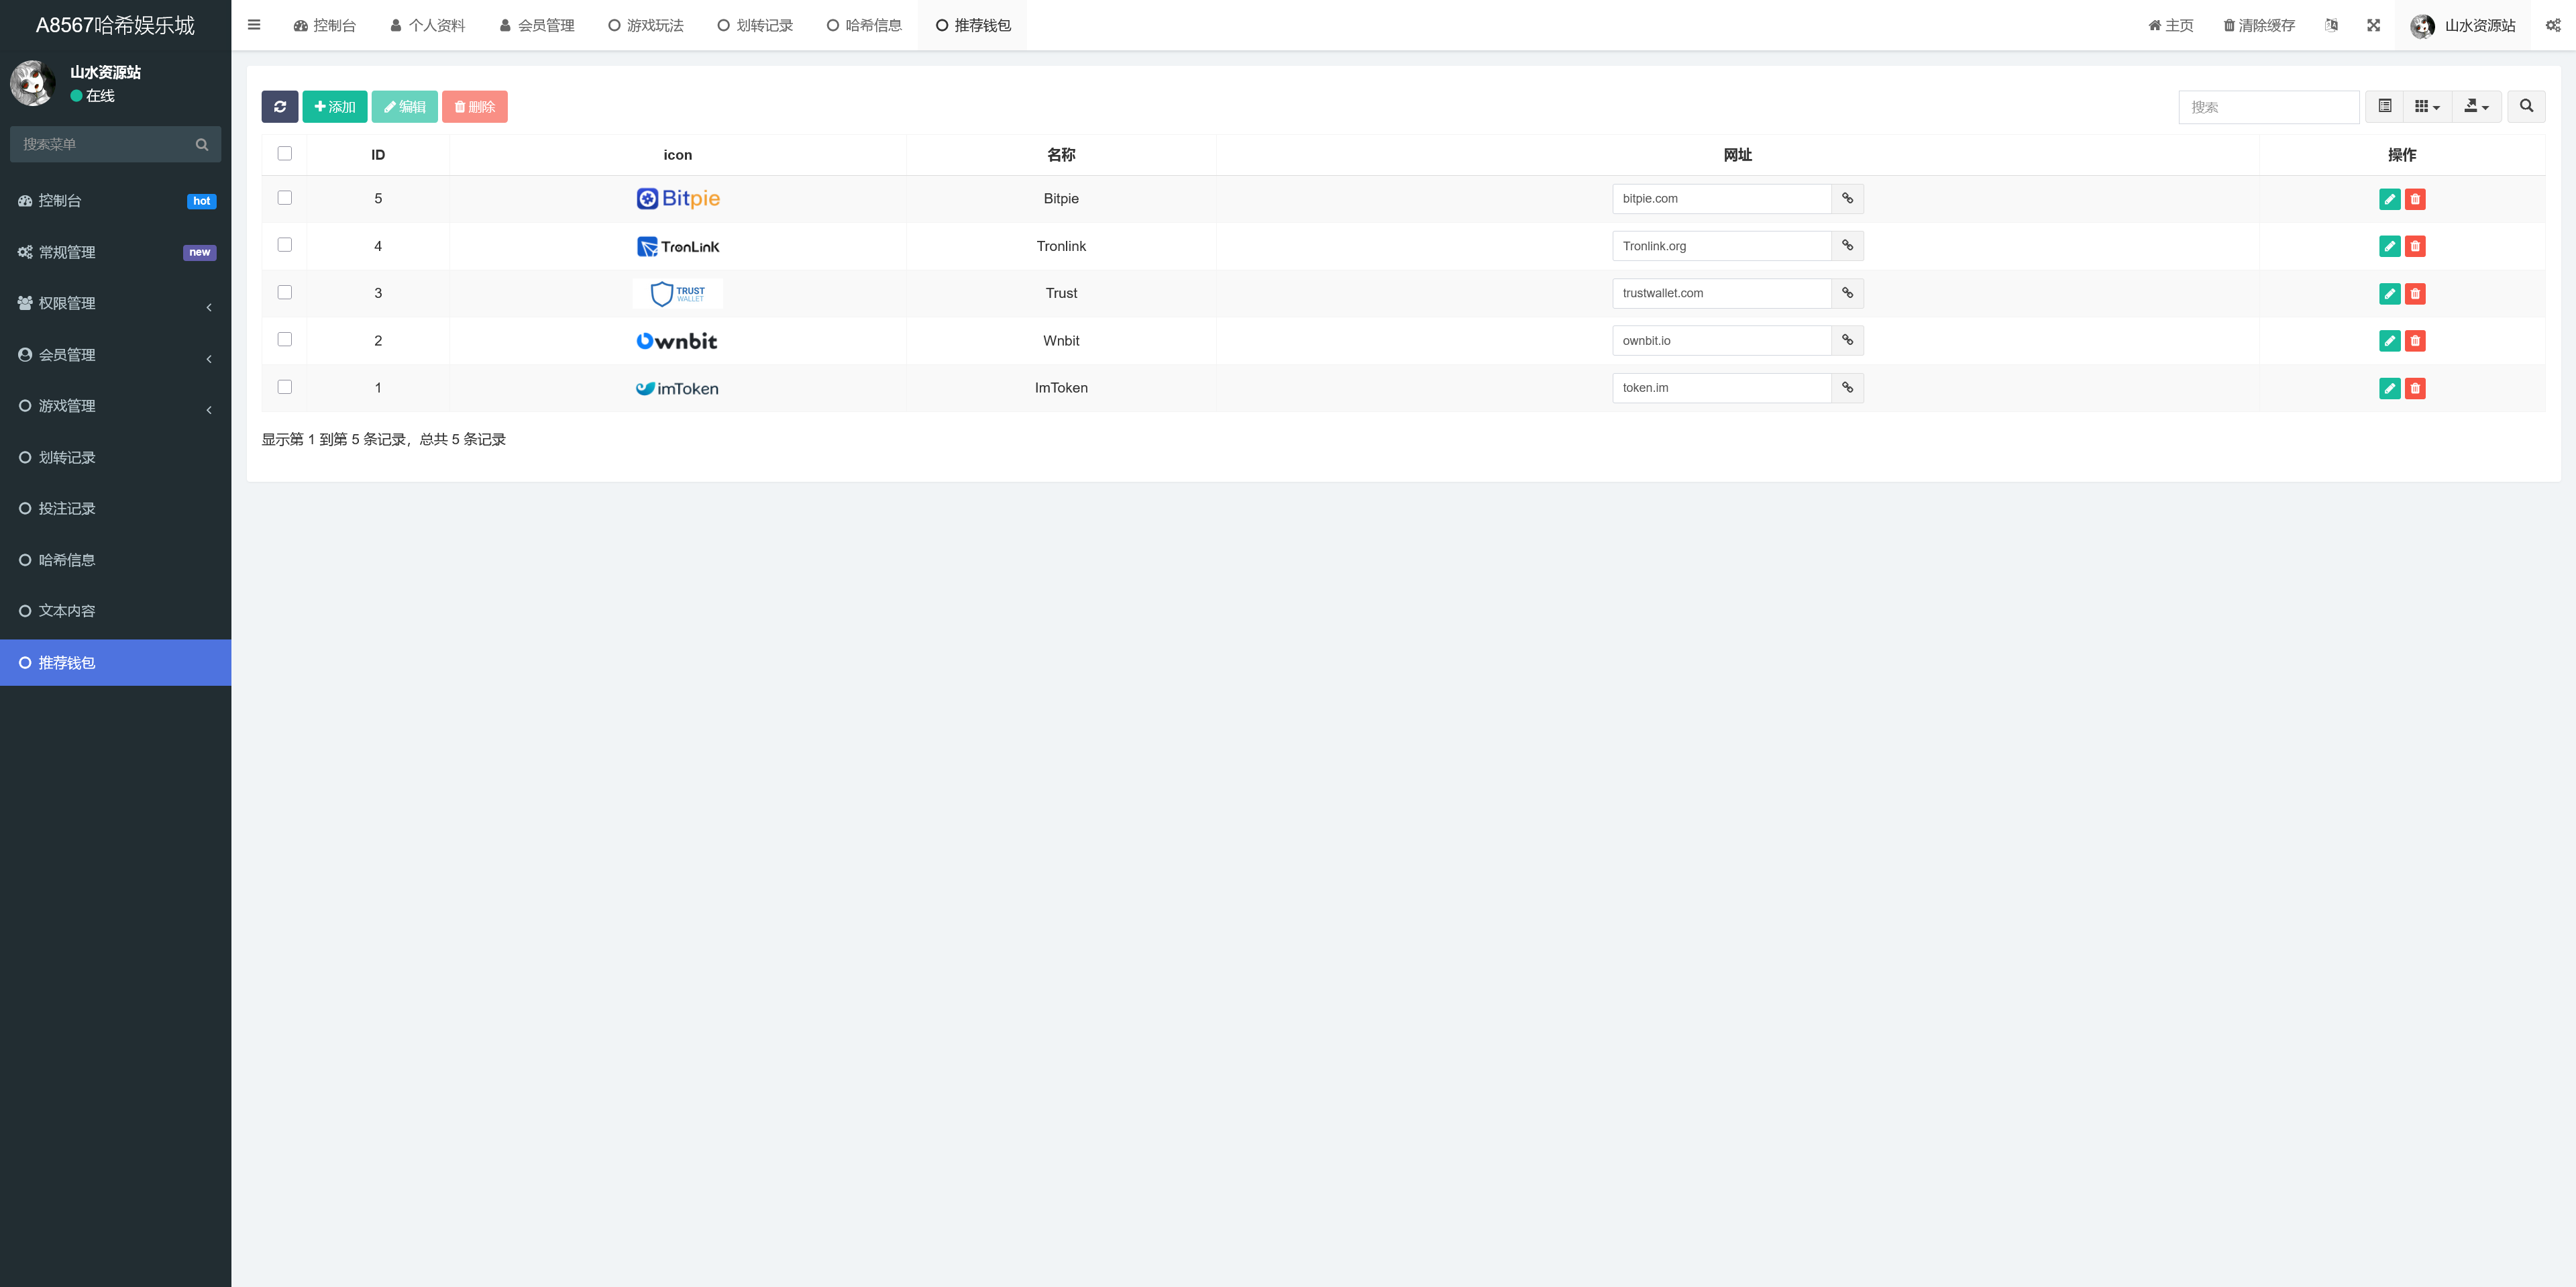Click the refresh table icon button
The height and width of the screenshot is (1287, 2576).
click(279, 107)
